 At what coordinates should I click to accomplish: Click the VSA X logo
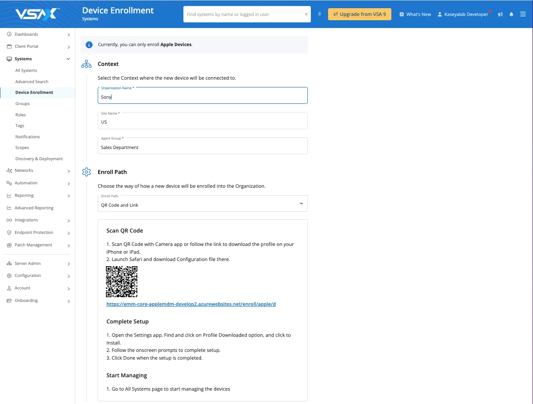click(37, 14)
